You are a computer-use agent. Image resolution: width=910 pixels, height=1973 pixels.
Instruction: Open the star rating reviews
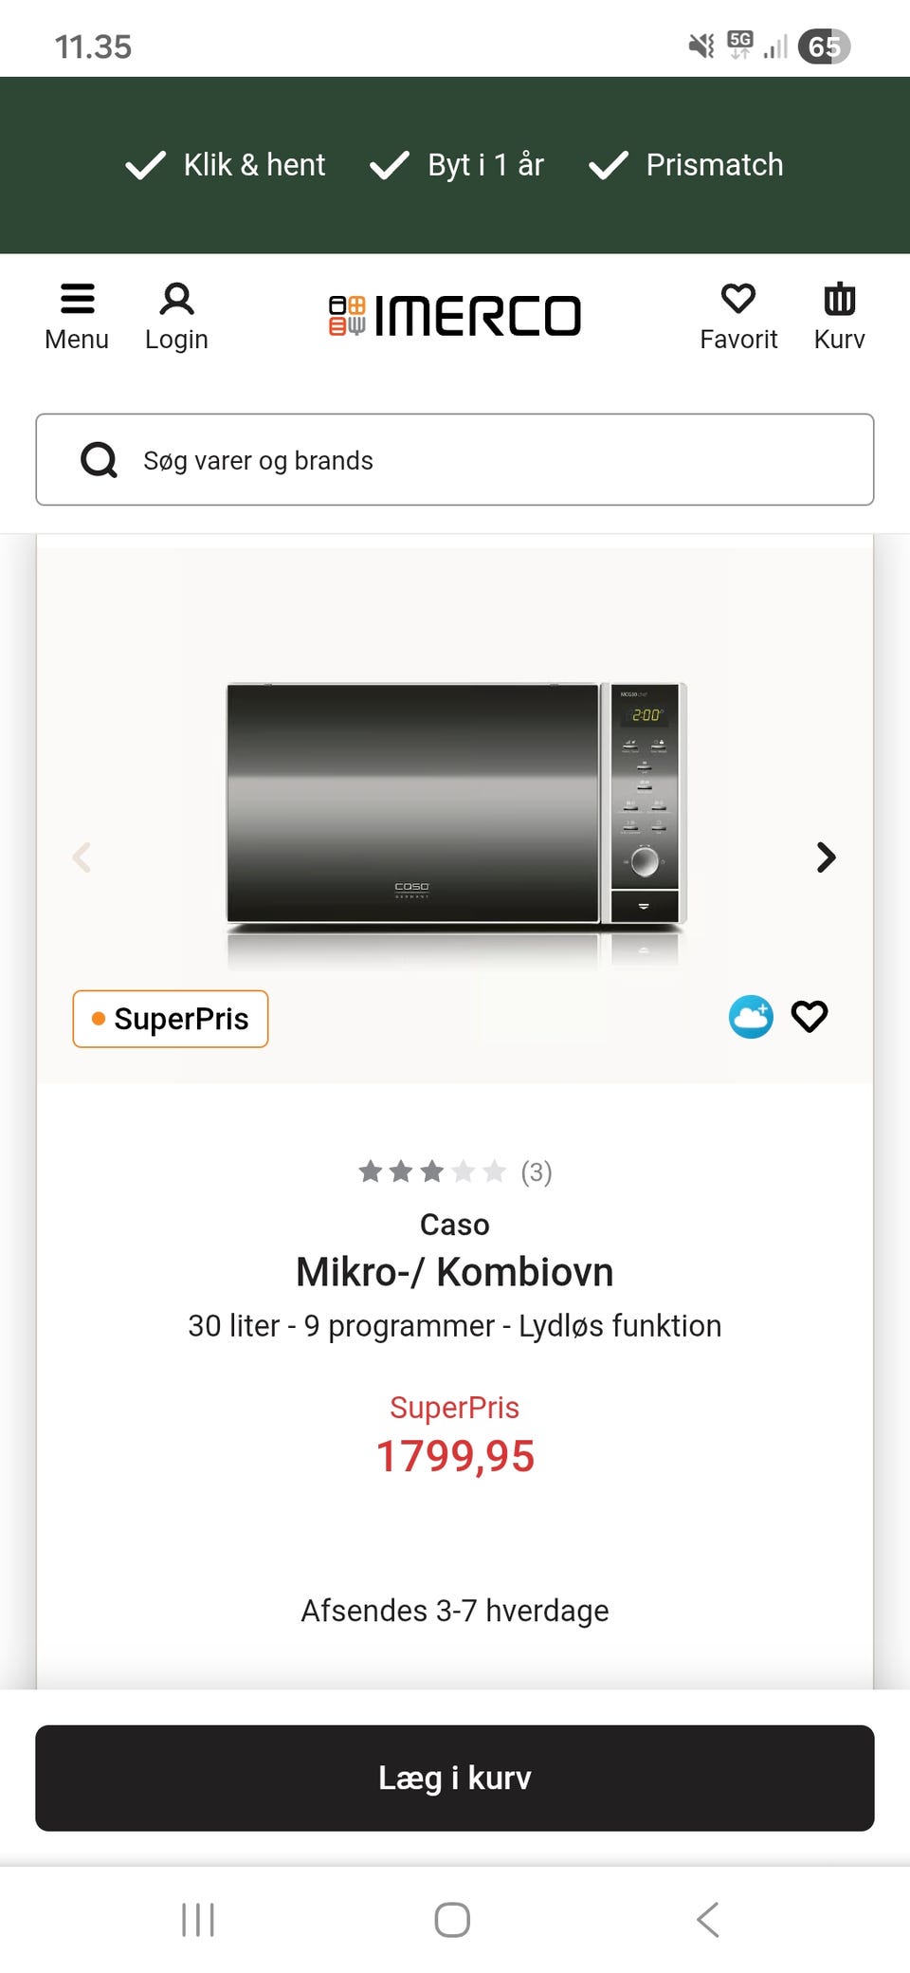(455, 1172)
